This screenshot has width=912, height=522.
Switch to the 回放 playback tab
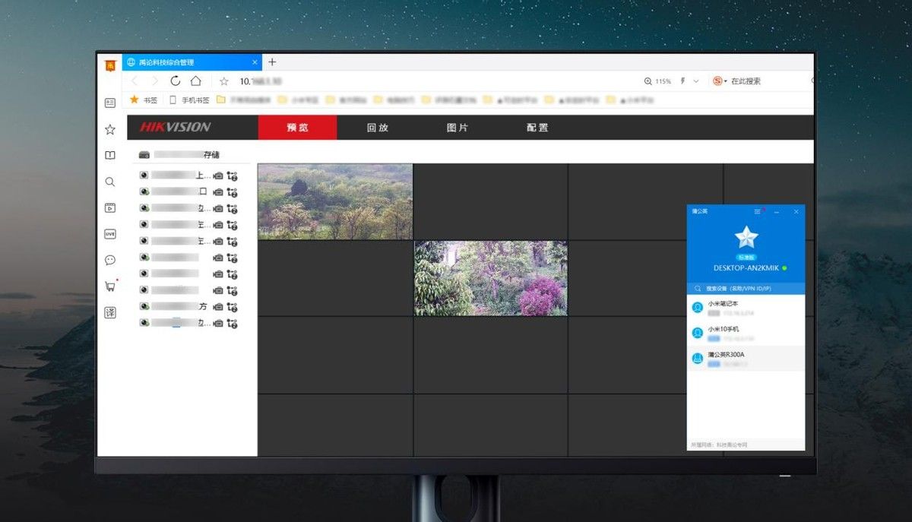[377, 128]
